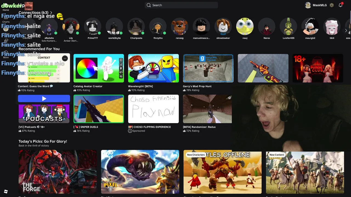Open Sunset Club 18+ thumbnail
This screenshot has width=351, height=197.
coord(318,68)
